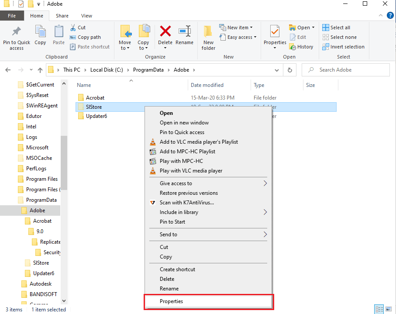
Task: Click the Copy to icon
Action: pos(144,31)
